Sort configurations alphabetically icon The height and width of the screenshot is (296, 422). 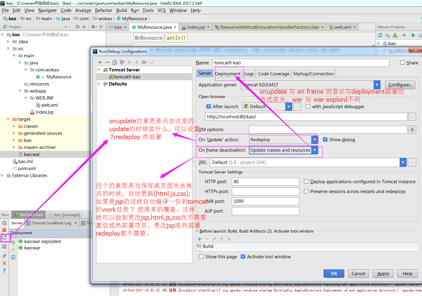tap(152, 62)
